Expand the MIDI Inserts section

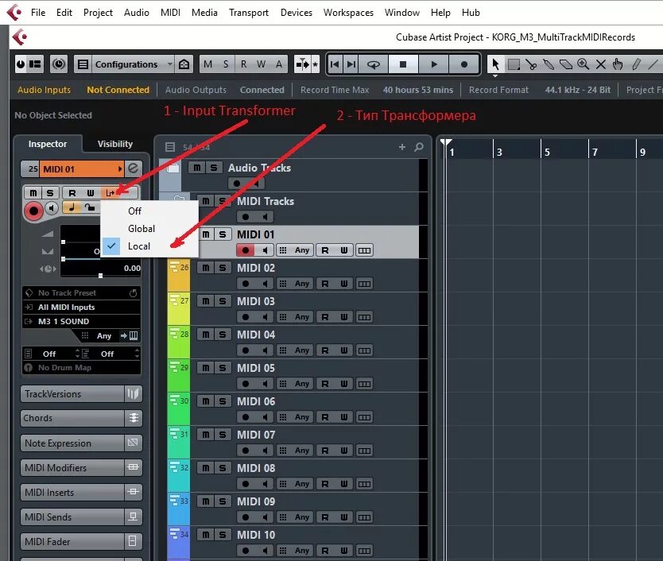point(81,492)
